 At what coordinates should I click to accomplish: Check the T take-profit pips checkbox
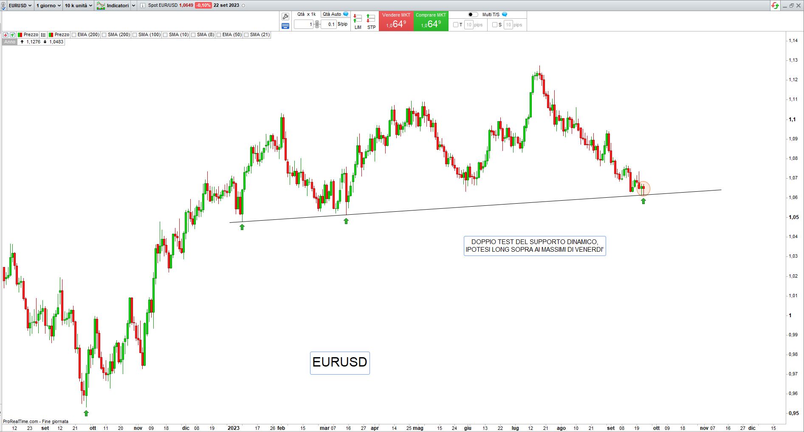pos(456,25)
